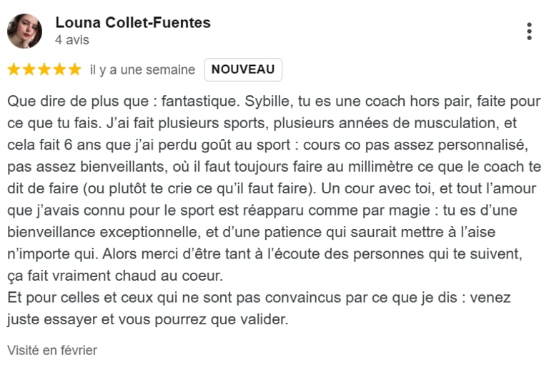This screenshot has height=373, width=549.
Task: Click the line starting "bienveillance exceptionnelle"
Action: (x=252, y=232)
